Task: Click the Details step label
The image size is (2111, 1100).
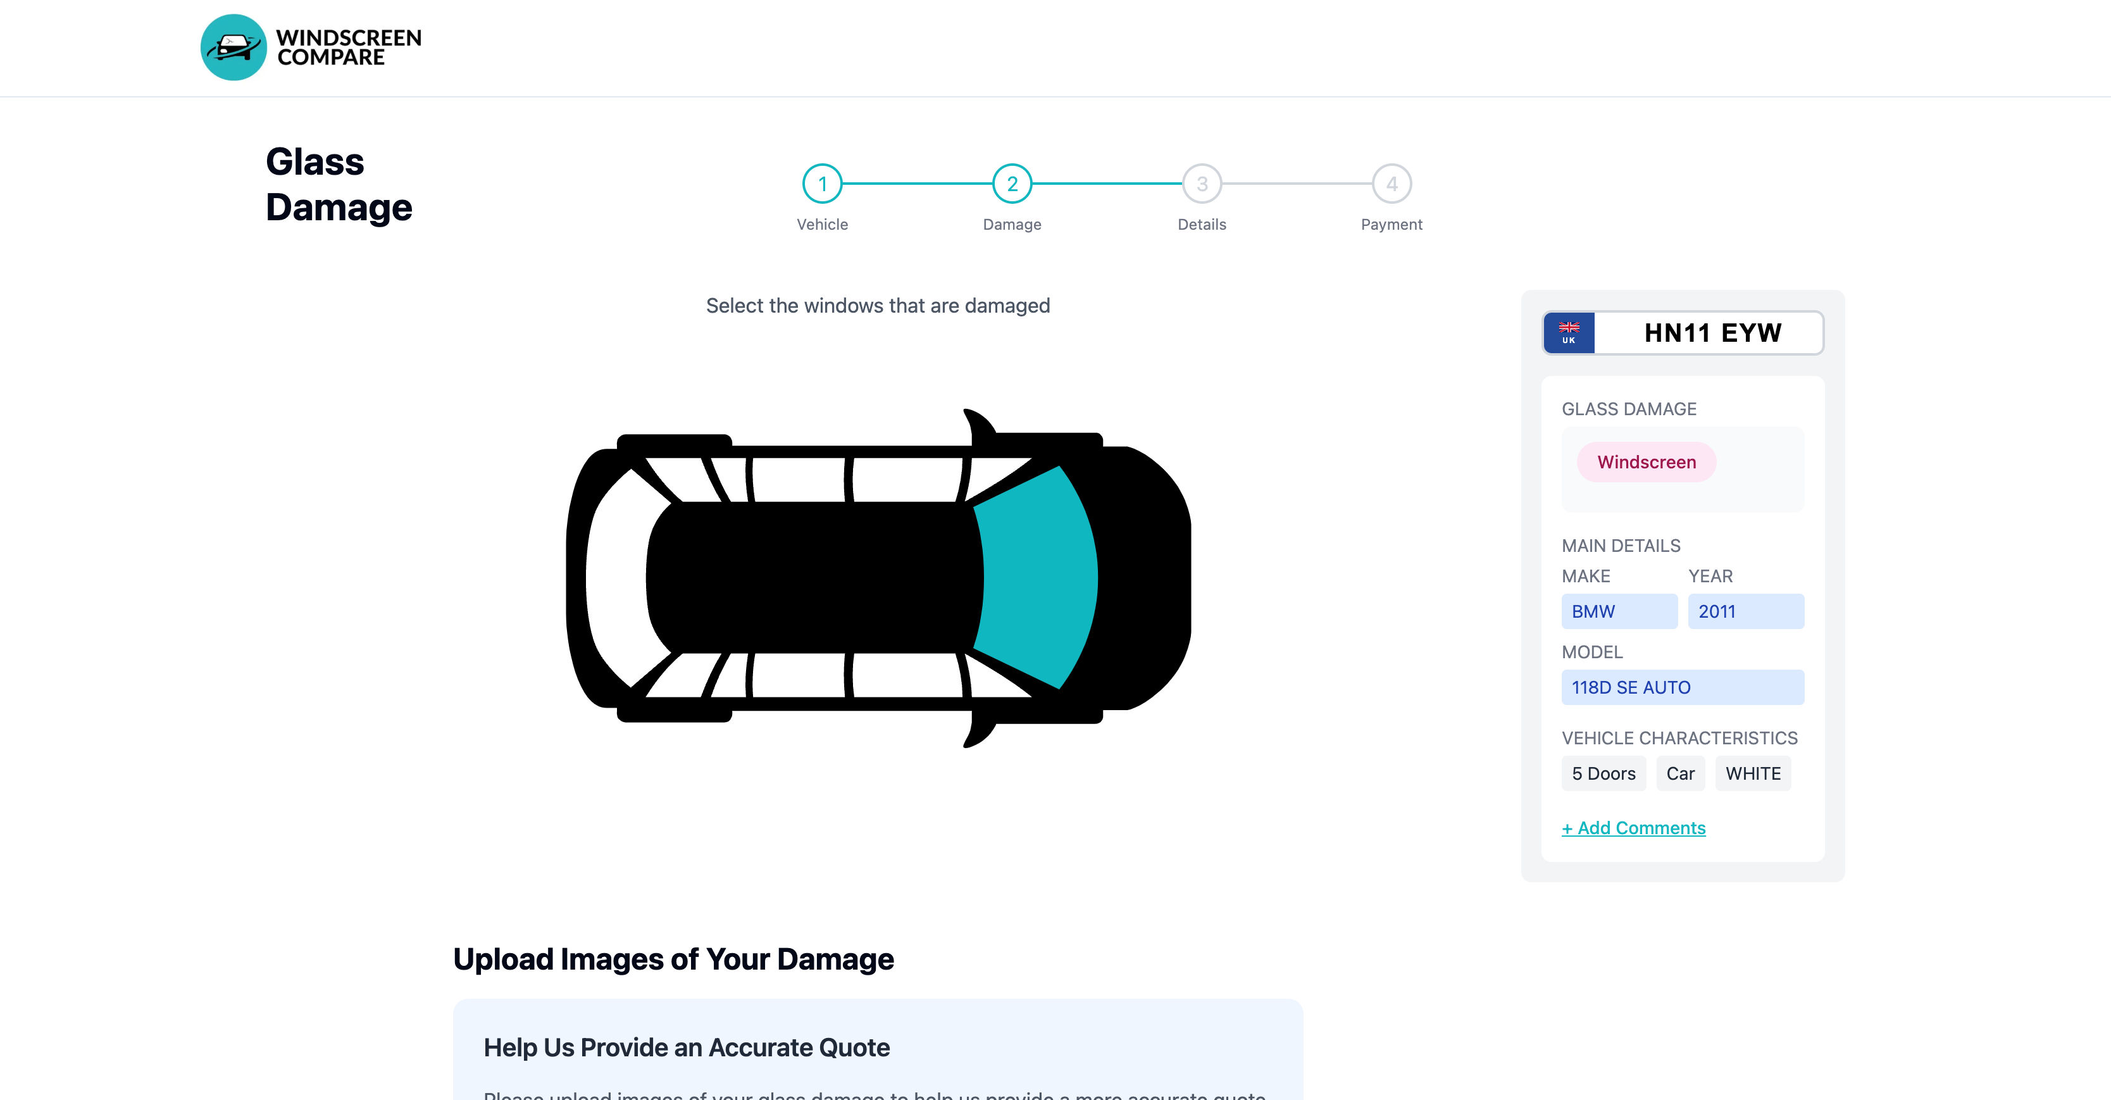Action: coord(1202,225)
